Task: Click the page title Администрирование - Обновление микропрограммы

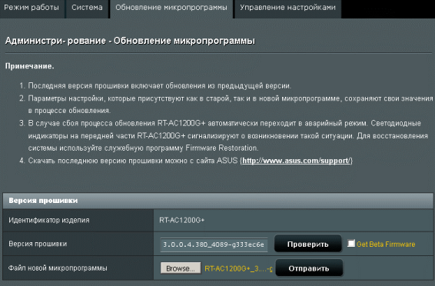Action: [130, 41]
